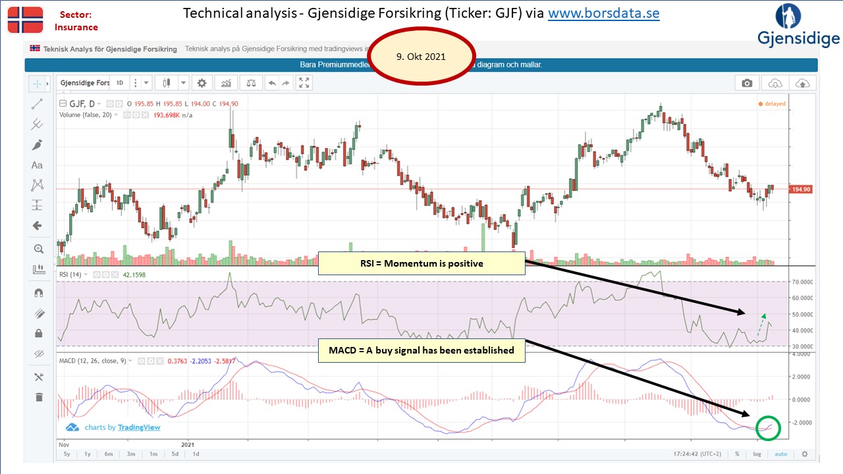
Task: Open the chart settings gear
Action: coord(202,83)
